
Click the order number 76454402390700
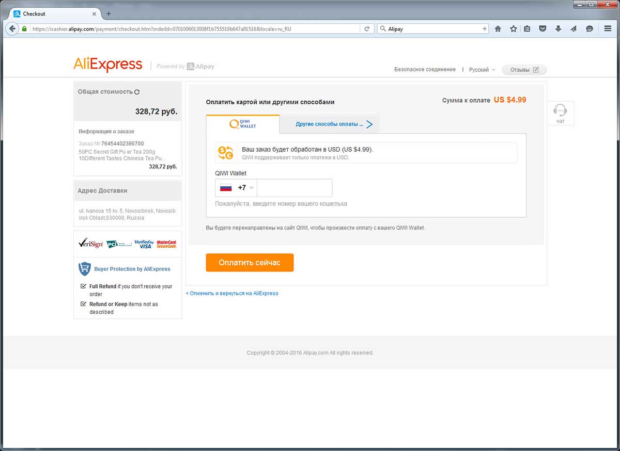pyautogui.click(x=122, y=143)
